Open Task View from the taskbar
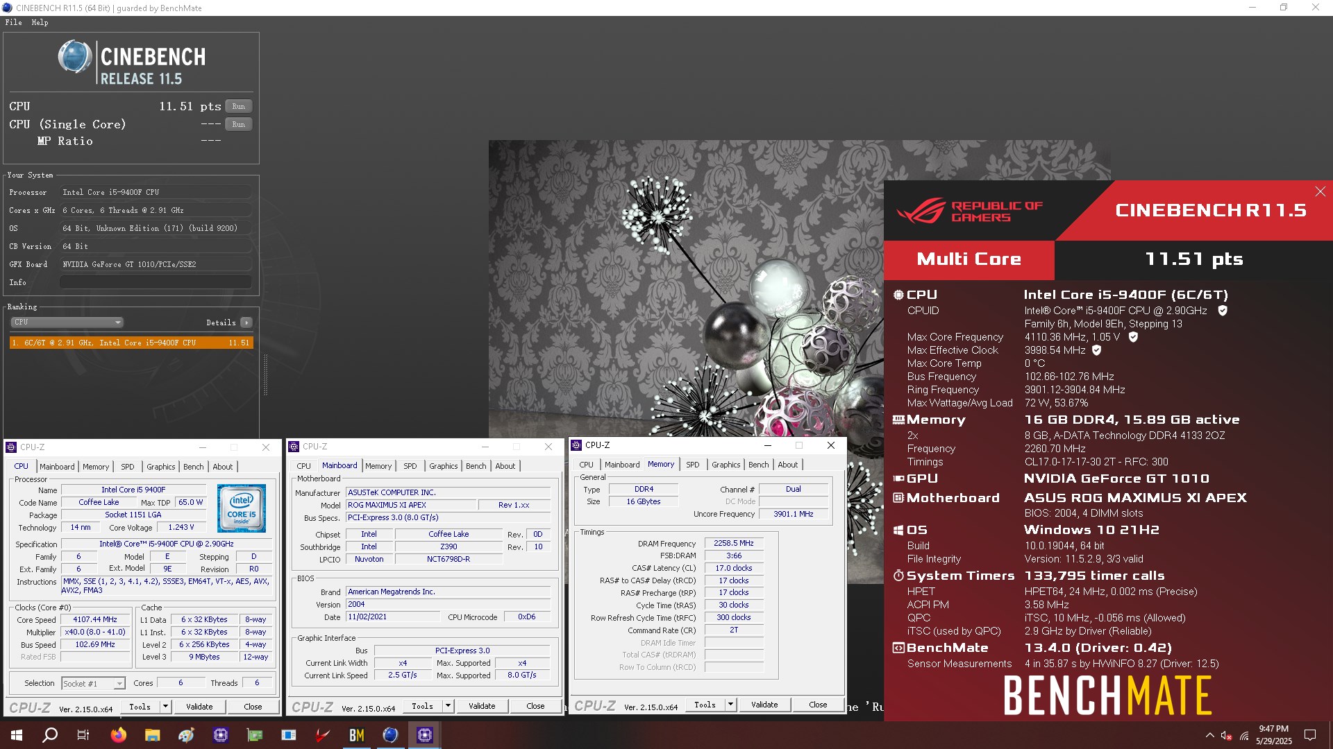The image size is (1333, 749). point(83,735)
